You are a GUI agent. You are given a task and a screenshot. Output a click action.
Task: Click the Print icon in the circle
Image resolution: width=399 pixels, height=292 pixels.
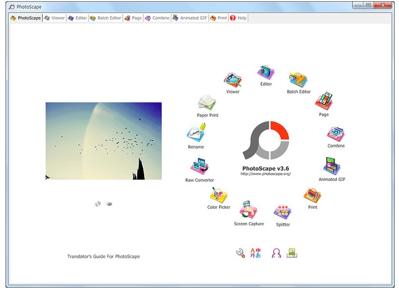[312, 195]
